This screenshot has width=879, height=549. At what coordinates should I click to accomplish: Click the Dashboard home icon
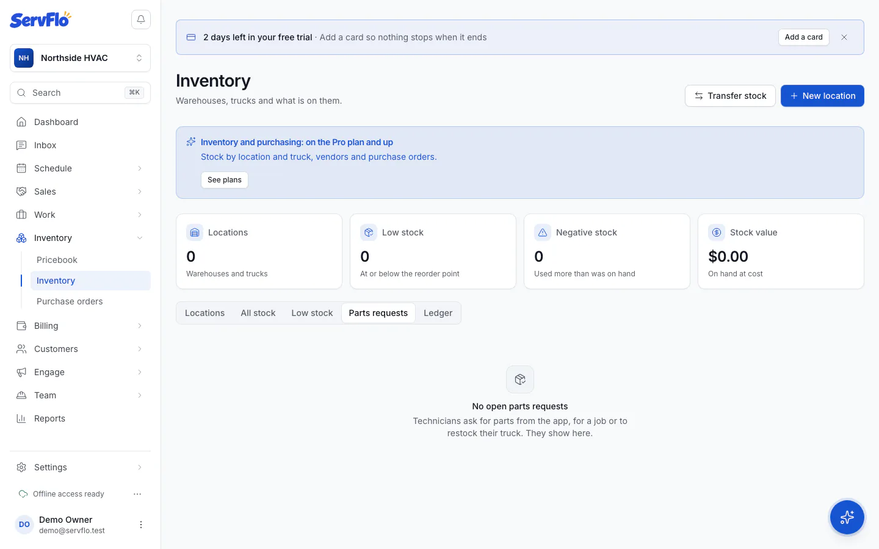pyautogui.click(x=21, y=122)
